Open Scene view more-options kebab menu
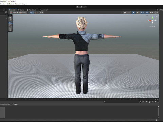Screen dimensions: 163x122 157,10
